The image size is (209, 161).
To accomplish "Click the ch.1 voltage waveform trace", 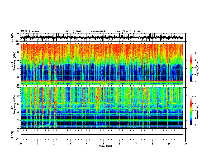I will point(102,37).
